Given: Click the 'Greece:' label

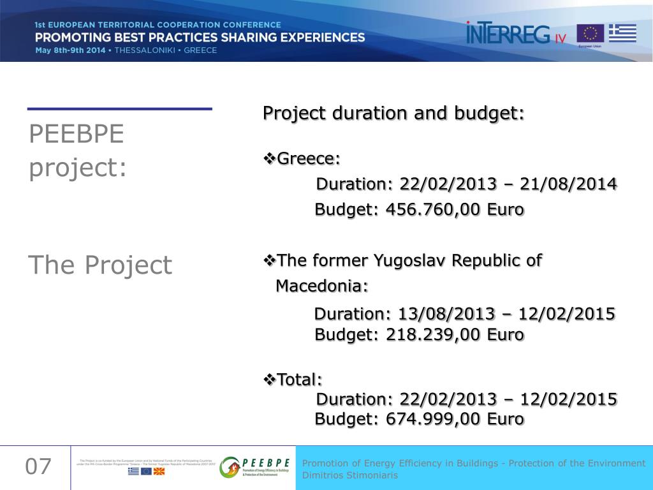Looking at the screenshot, I should (x=309, y=159).
